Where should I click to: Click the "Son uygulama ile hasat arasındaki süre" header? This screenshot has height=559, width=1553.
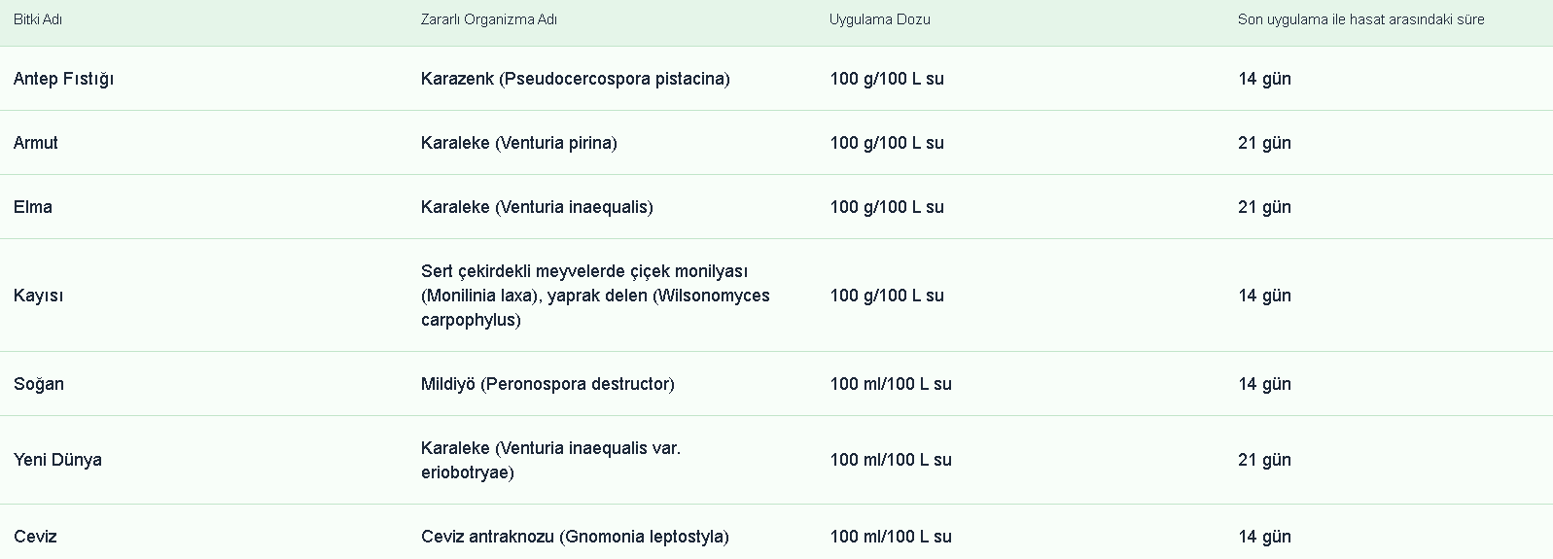click(1360, 19)
